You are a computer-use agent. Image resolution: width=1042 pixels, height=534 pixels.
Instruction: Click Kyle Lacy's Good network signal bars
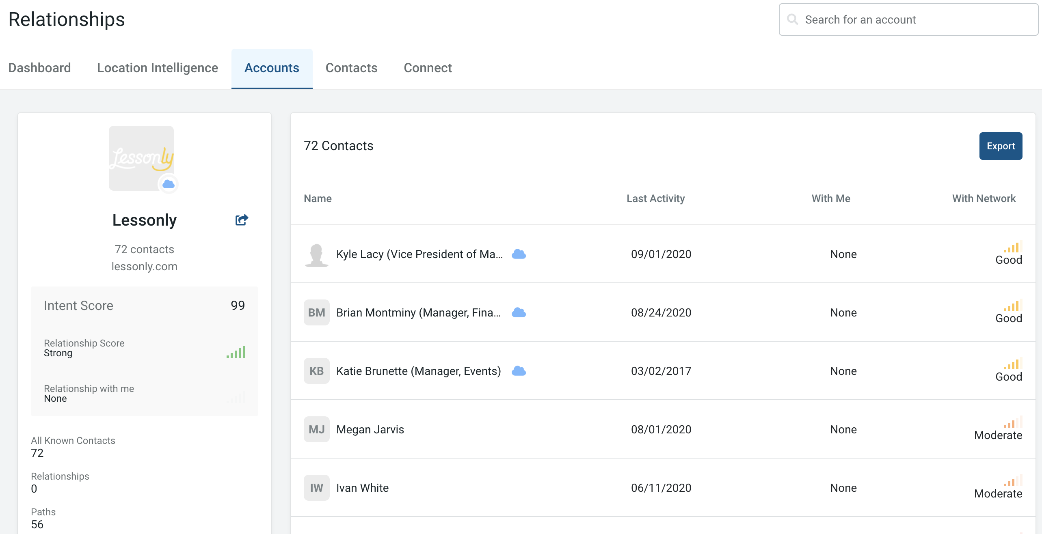pos(1013,247)
